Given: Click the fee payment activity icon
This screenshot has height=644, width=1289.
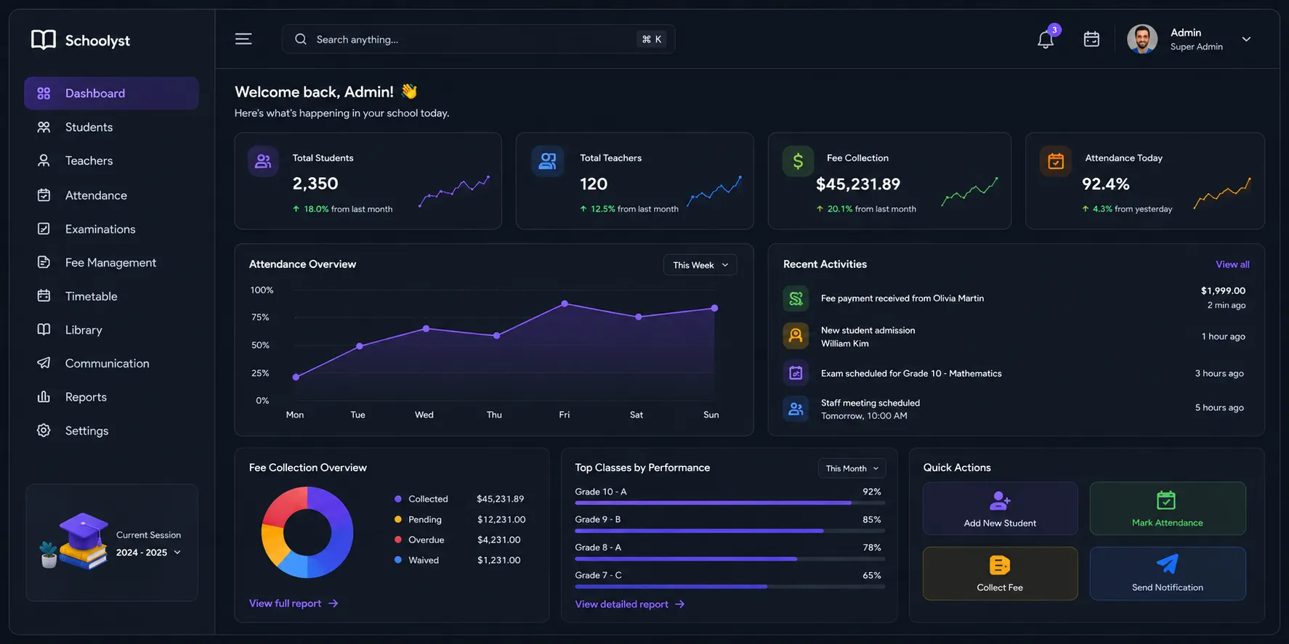Looking at the screenshot, I should click(x=796, y=298).
